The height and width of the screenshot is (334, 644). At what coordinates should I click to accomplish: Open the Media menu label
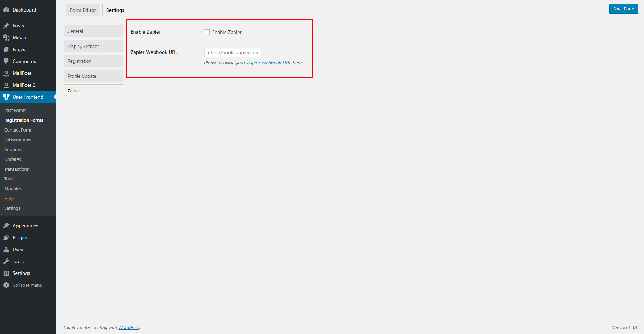click(19, 37)
